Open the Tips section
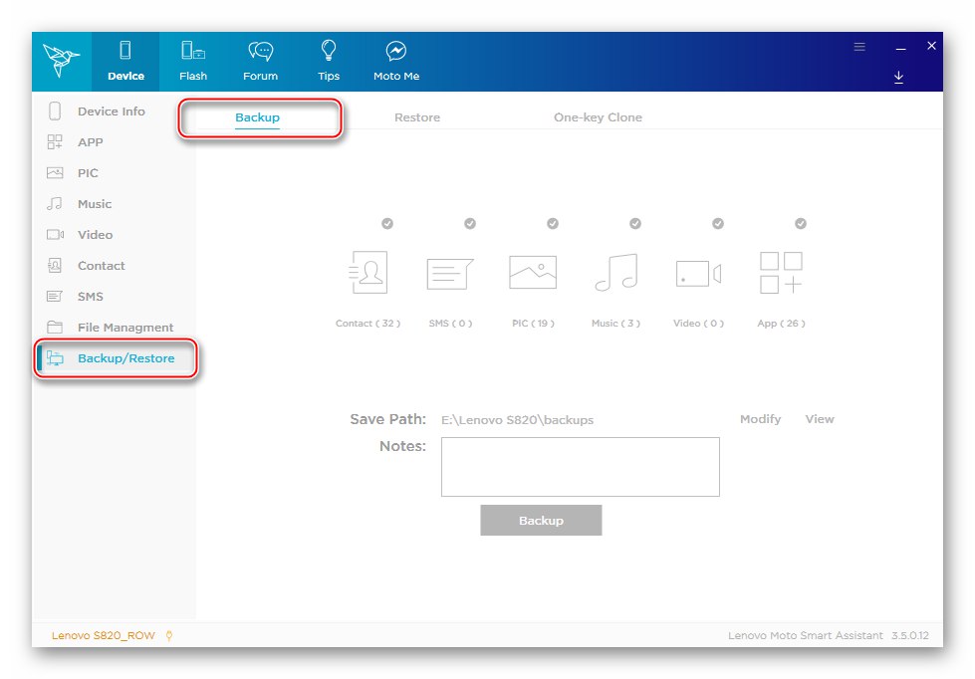 pos(329,62)
